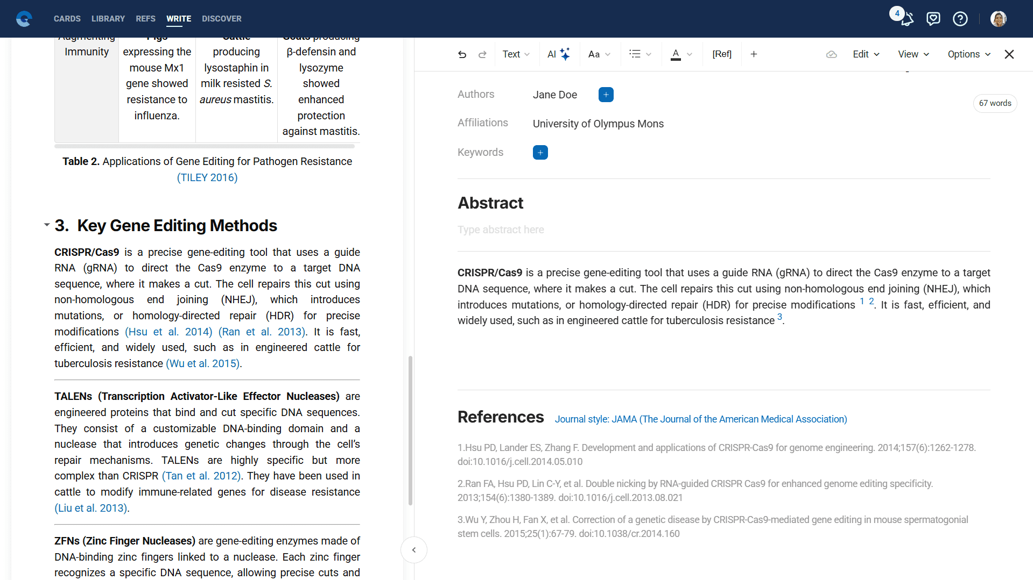Collapse the left panel with chevron button

[413, 550]
